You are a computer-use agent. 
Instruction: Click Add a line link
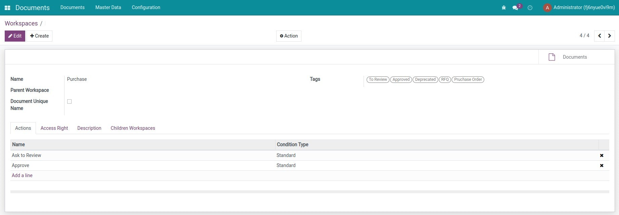point(22,175)
